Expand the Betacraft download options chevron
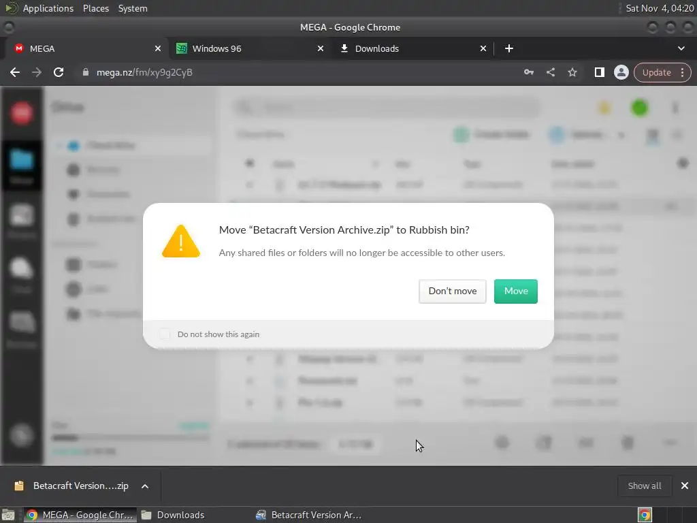 pyautogui.click(x=145, y=486)
